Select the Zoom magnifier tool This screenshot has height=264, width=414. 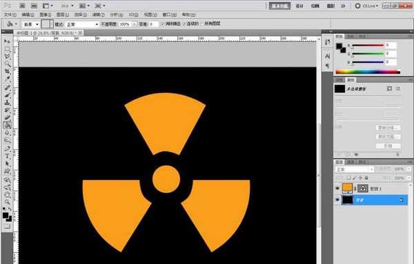click(x=7, y=202)
